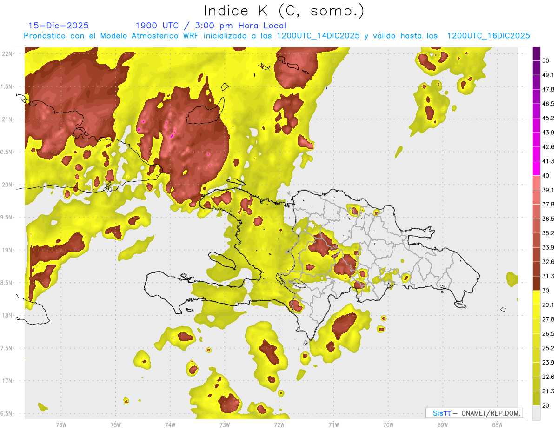
Task: Click the colorbar label "45.2"
Action: [x=548, y=118]
